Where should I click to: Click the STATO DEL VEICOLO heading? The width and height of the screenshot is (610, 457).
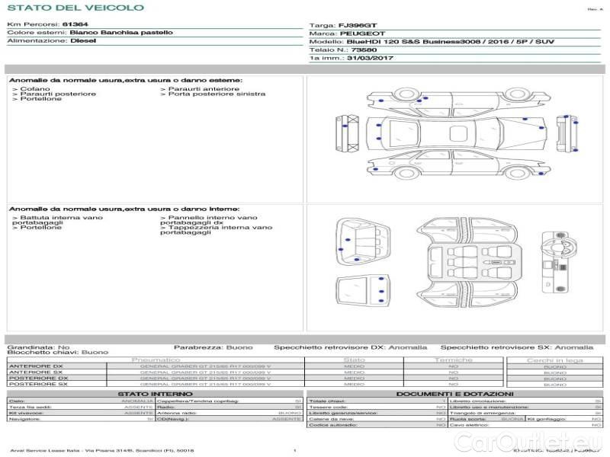[75, 8]
